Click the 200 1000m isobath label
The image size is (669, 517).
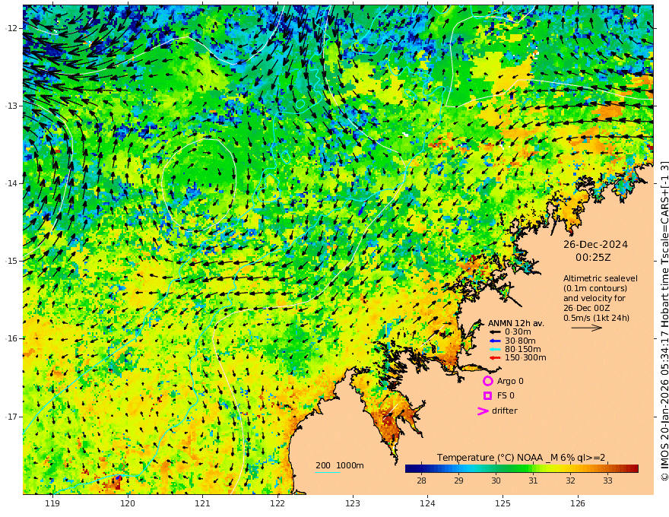click(340, 465)
